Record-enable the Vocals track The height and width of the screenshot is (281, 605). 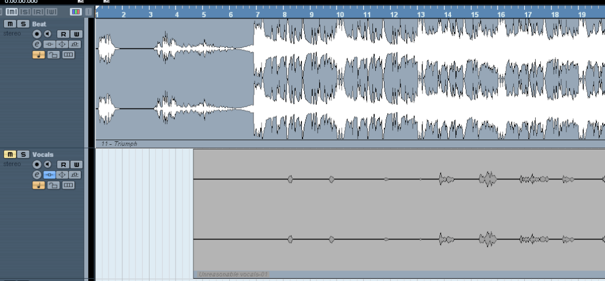point(36,164)
